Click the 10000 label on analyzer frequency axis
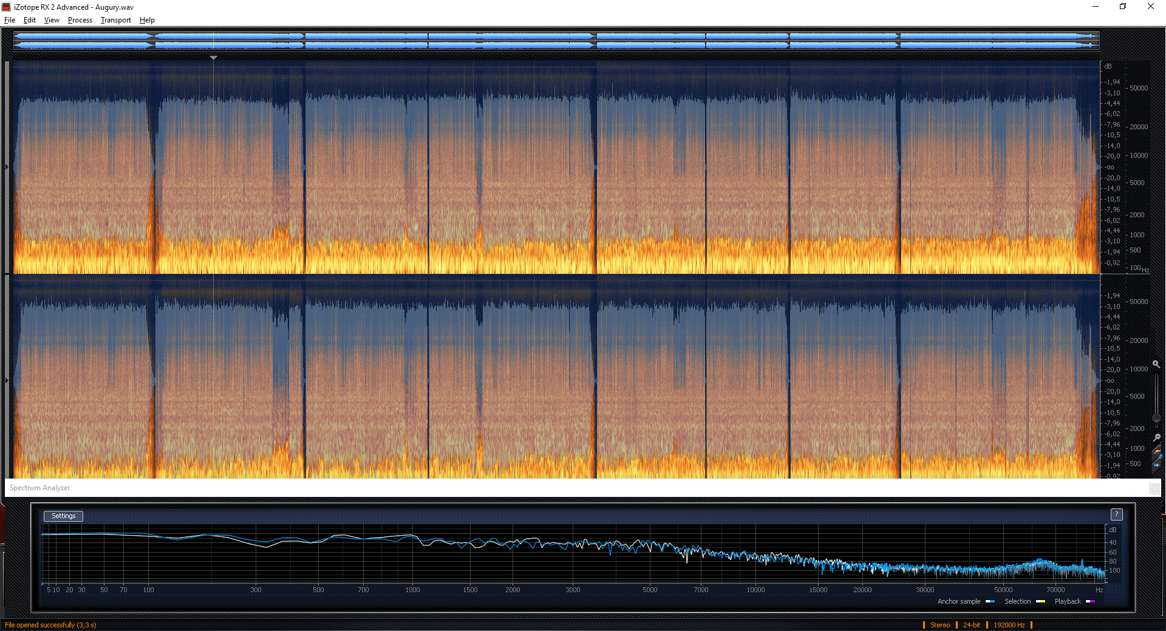The image size is (1166, 631). [x=755, y=590]
